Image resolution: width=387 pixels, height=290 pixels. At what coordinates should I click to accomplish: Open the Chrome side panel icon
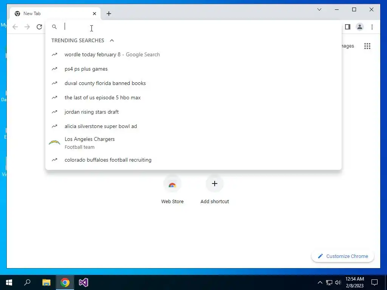[x=348, y=27]
